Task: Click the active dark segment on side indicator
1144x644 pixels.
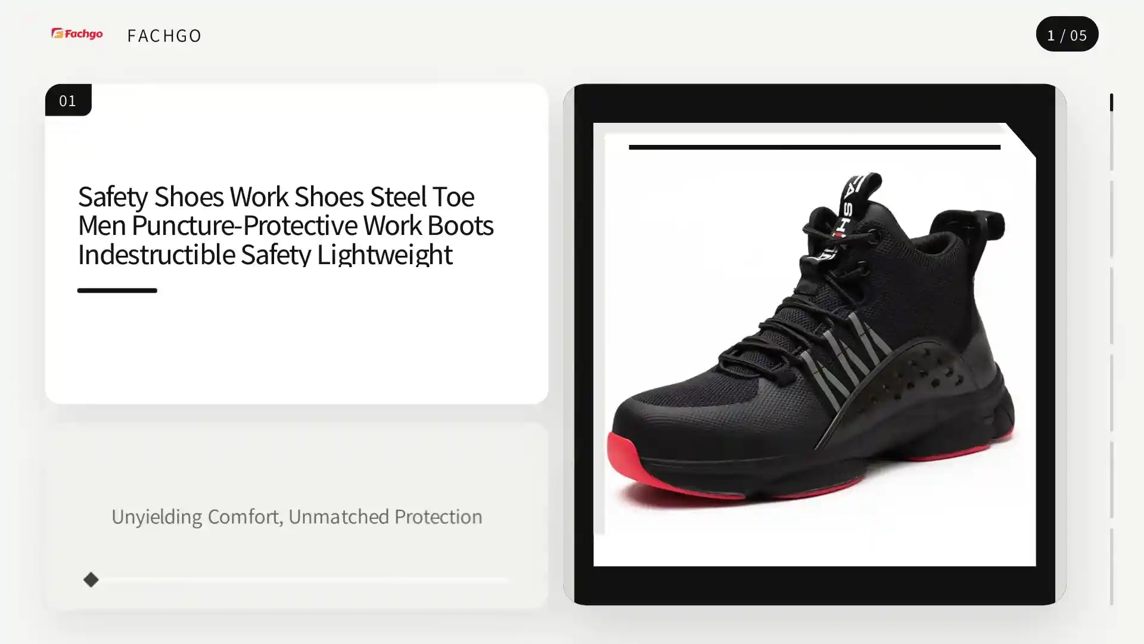Action: (1111, 102)
